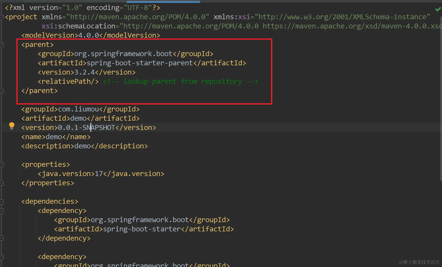Click the opening properties tag
The image size is (442, 267).
pyautogui.click(x=46, y=165)
